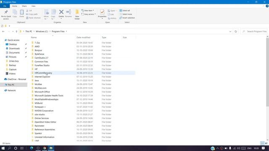
Task: Open the File menu tab
Action: coord(5,6)
